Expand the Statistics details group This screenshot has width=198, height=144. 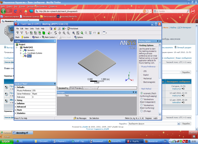click(16, 113)
